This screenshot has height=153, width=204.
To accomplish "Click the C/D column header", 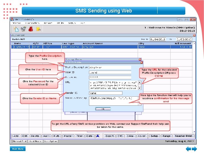I will click(36, 43).
